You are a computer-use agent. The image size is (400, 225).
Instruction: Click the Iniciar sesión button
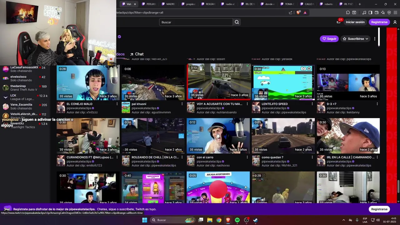(x=355, y=22)
